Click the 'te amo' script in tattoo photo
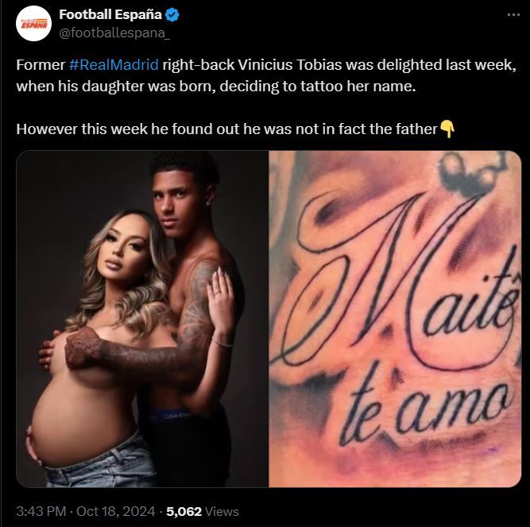The width and height of the screenshot is (530, 527). click(427, 409)
